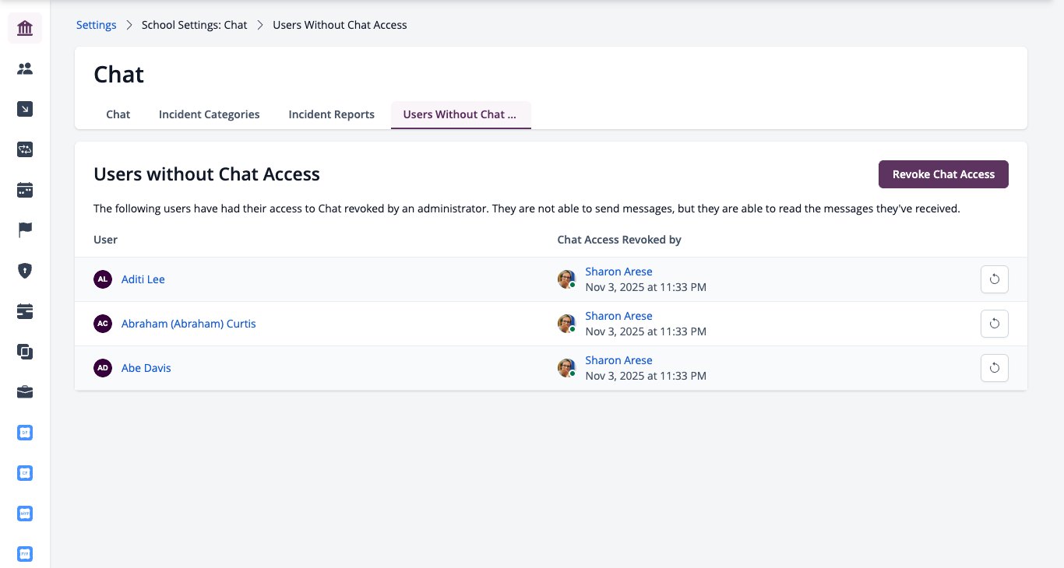Click the Revoke Chat Access button
The height and width of the screenshot is (568, 1064).
point(943,174)
